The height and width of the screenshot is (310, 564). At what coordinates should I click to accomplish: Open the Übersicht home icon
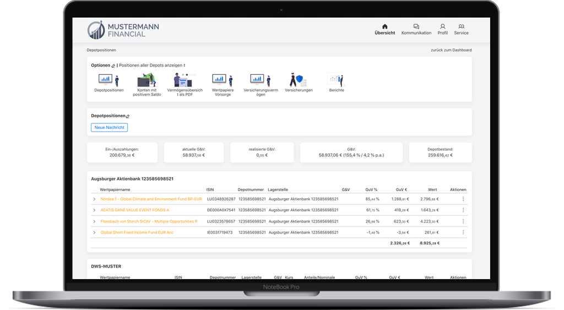tap(384, 26)
